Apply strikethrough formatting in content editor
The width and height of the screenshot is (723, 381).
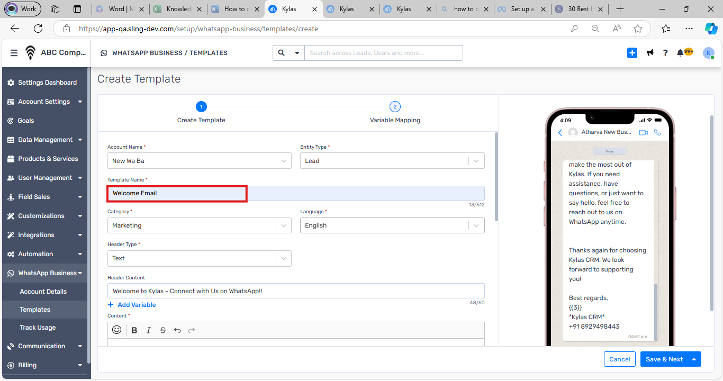point(163,330)
